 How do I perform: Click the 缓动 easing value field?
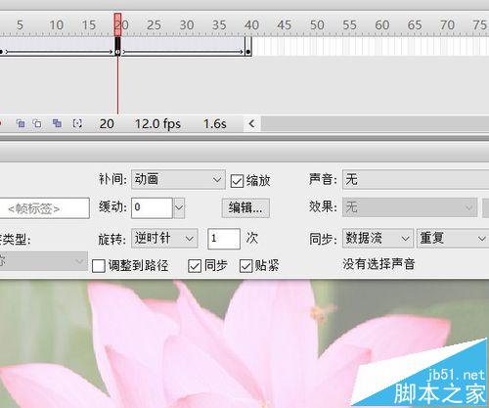152,207
